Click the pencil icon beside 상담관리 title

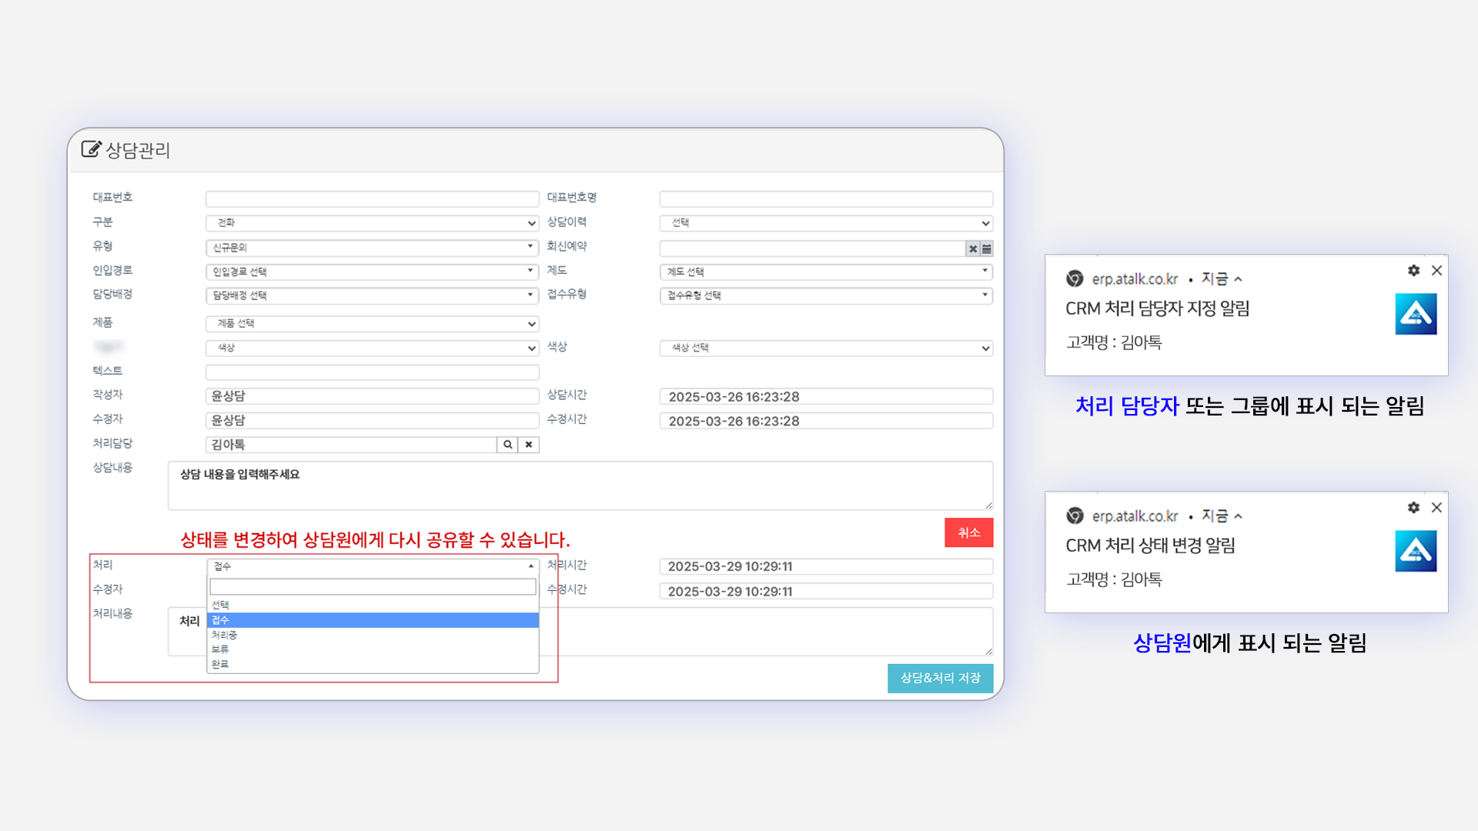coord(92,150)
